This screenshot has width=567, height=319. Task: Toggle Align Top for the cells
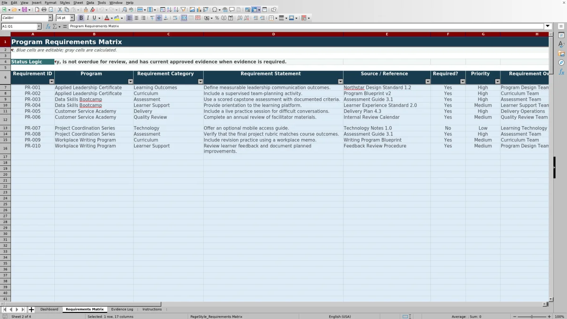tap(152, 18)
